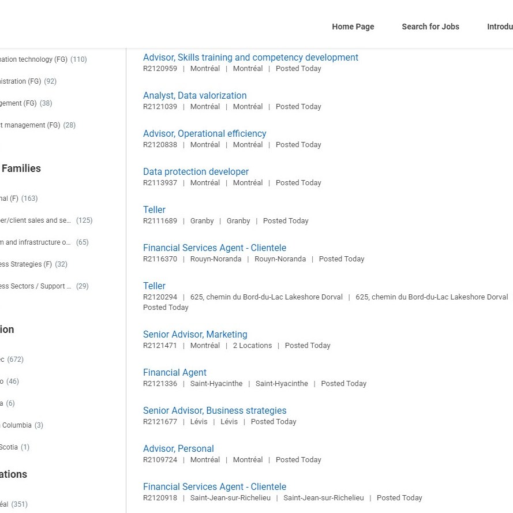Select the Data protection developer job
Viewport: 513px width, 513px height.
(x=196, y=172)
